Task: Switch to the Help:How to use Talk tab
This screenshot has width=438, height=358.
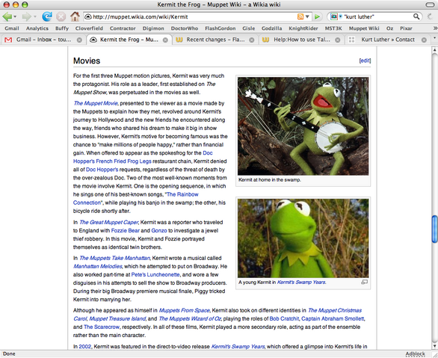Action: coord(301,40)
